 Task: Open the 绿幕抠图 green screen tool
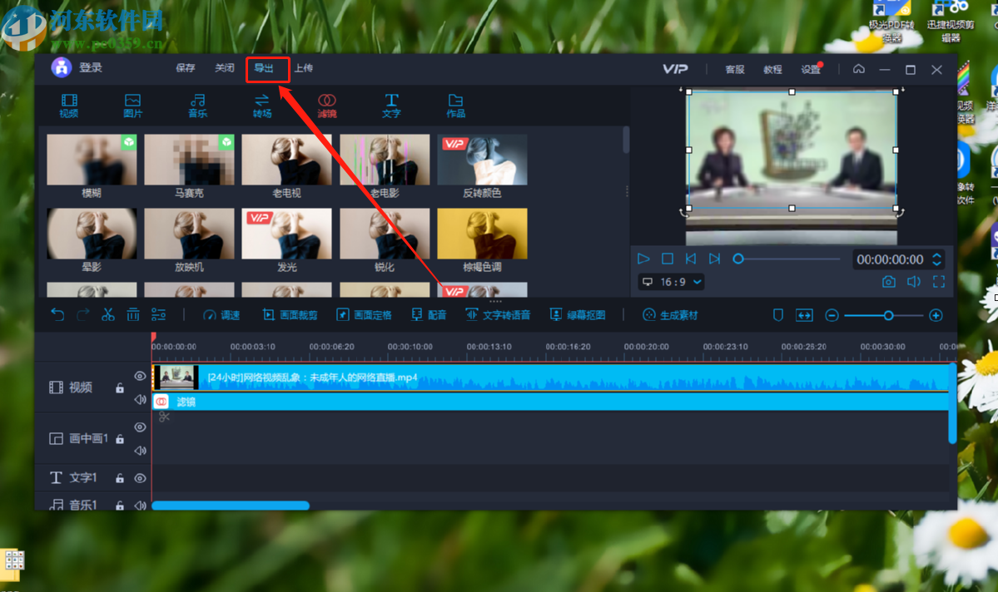[x=578, y=315]
